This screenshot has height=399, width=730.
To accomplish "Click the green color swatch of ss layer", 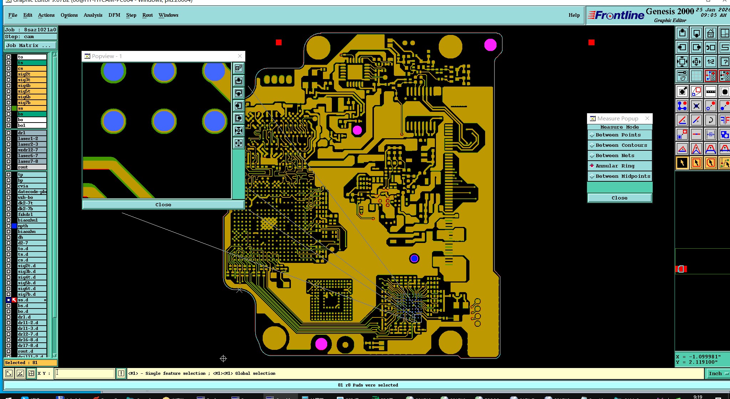I will [x=14, y=108].
